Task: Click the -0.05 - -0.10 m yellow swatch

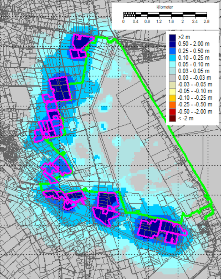Action: coord(172,92)
